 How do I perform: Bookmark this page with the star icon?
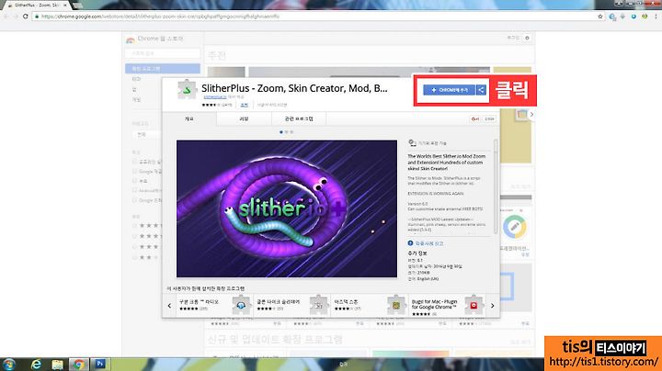(x=599, y=17)
